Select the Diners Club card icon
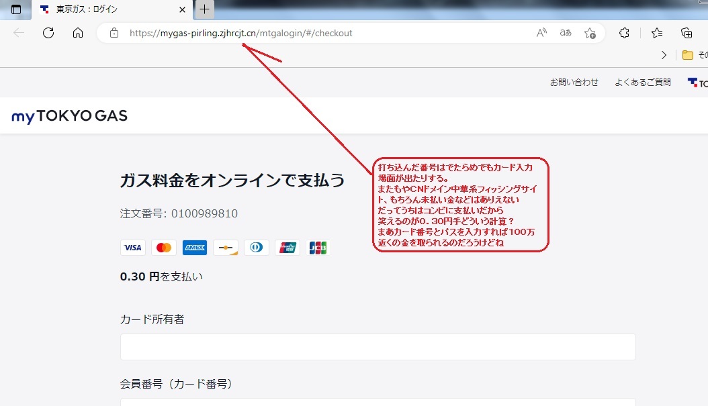This screenshot has width=708, height=406. [x=257, y=248]
